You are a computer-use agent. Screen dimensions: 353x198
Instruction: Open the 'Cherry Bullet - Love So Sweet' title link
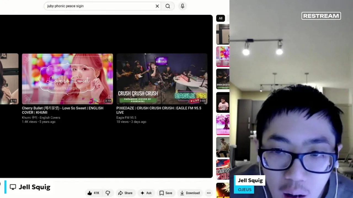click(x=63, y=110)
